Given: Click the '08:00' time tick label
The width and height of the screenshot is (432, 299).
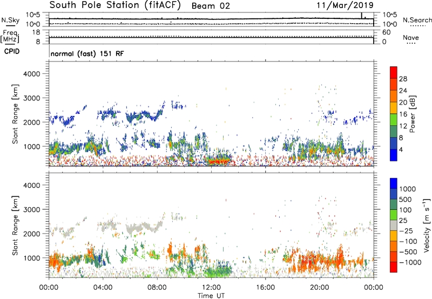Looking at the screenshot, I should (x=157, y=288).
